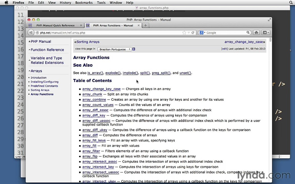
Task: Open the Window menu
Action: [x=116, y=3]
